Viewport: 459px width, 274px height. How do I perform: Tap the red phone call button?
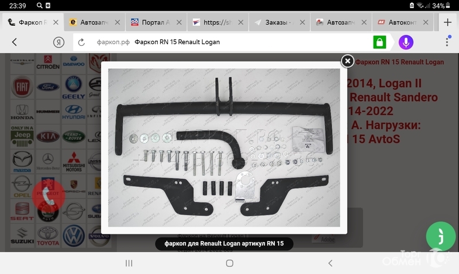pyautogui.click(x=48, y=196)
